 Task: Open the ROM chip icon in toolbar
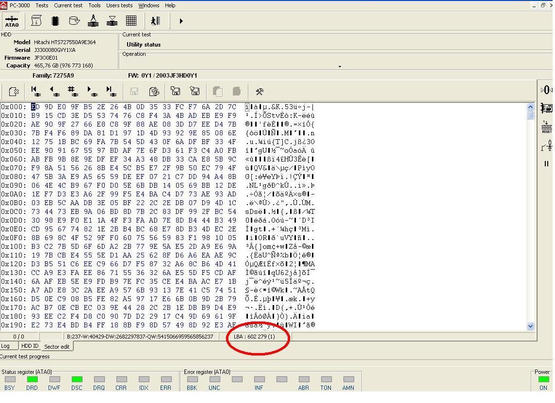click(55, 21)
